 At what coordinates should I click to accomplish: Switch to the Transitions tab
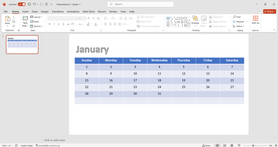(58, 12)
